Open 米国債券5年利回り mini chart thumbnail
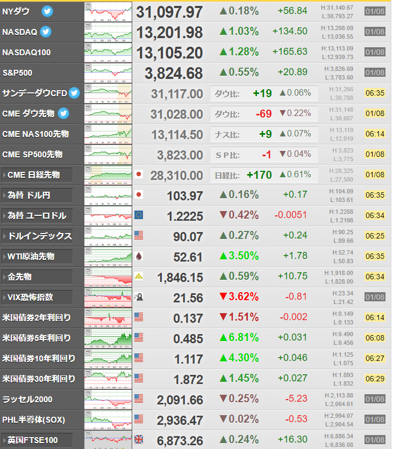The image size is (393, 449). pyautogui.click(x=108, y=338)
